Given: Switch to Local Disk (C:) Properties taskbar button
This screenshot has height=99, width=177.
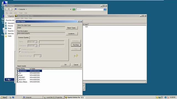Looking at the screenshot, I should 54,97.
